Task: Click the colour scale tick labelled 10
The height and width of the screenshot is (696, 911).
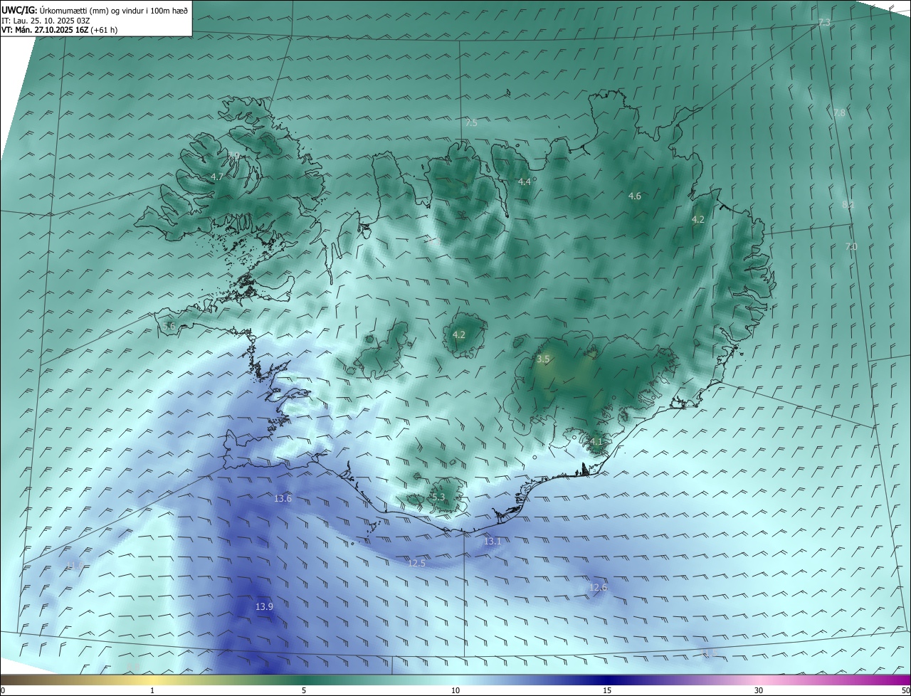Action: point(455,690)
